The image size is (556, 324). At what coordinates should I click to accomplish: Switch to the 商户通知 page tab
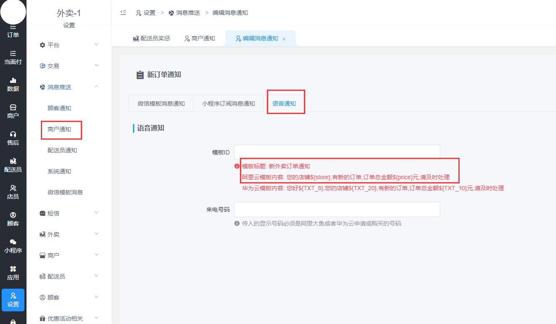tap(200, 38)
